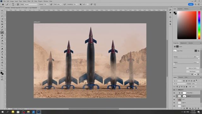This screenshot has width=202, height=114.
Task: Click Select and Mask button
Action: (x=193, y=68)
